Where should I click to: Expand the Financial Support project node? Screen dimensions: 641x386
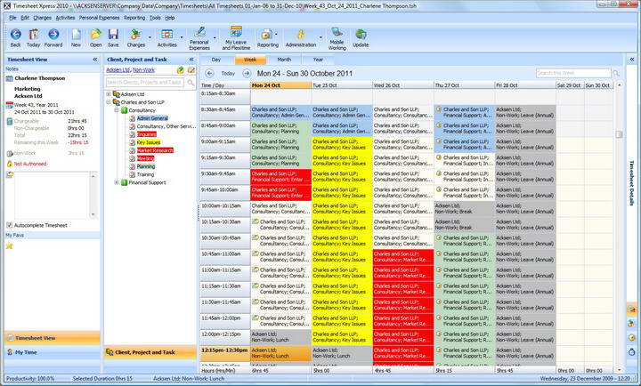[x=117, y=182]
